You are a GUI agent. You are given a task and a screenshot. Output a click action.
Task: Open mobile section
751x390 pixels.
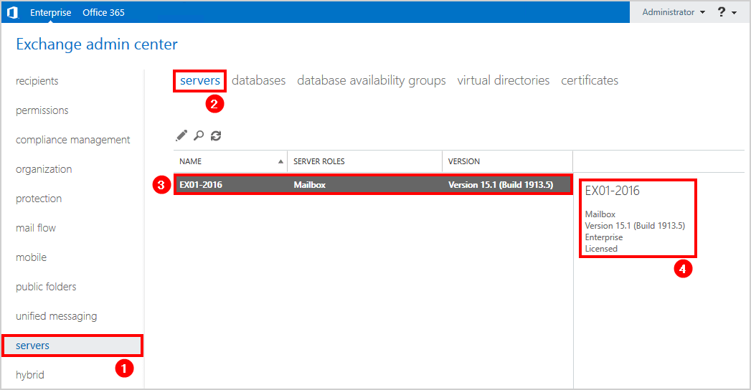31,257
